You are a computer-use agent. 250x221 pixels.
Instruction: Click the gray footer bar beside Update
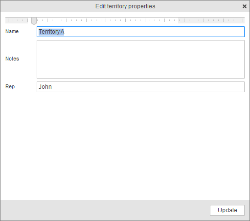tap(104, 210)
